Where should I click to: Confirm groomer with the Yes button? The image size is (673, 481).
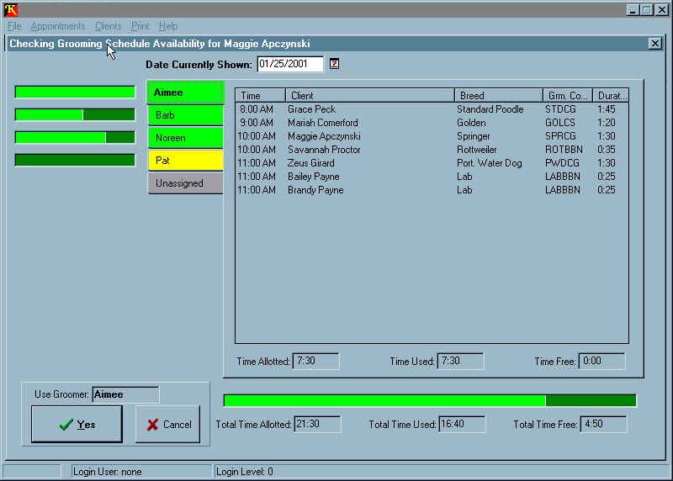77,425
